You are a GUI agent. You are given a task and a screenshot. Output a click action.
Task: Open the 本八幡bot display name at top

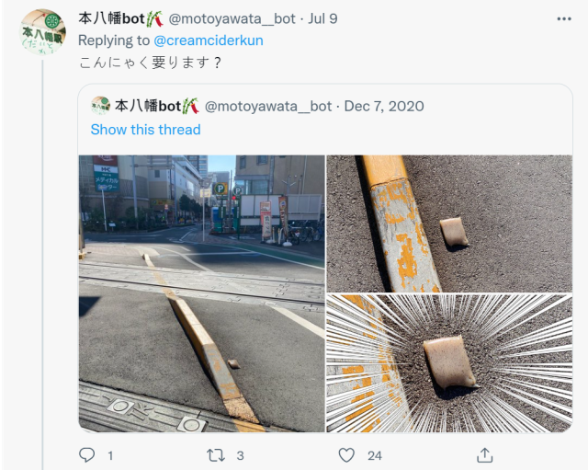pyautogui.click(x=120, y=18)
